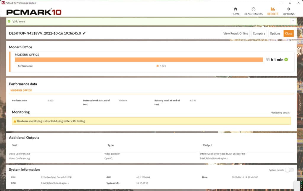This screenshot has height=191, width=303.
Task: Click the GUI version v2.1.2574 64 value
Action: (143, 177)
